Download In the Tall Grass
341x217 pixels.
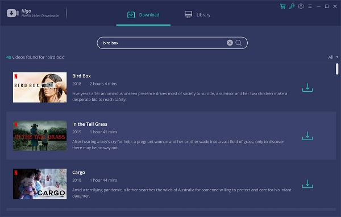click(x=307, y=136)
